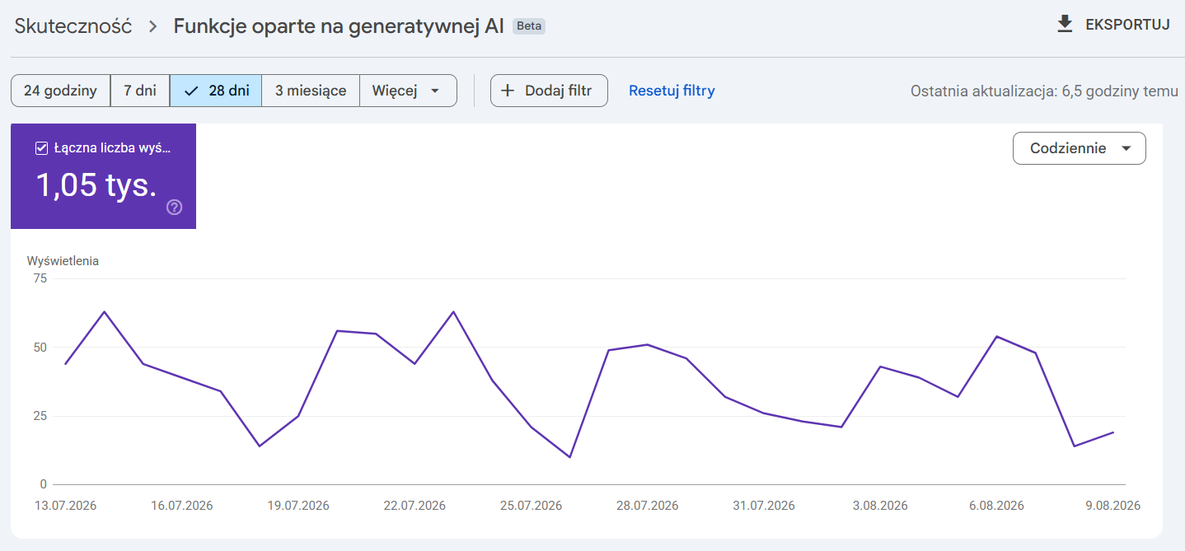1185x551 pixels.
Task: Open the Więcej dropdown
Action: coord(408,91)
